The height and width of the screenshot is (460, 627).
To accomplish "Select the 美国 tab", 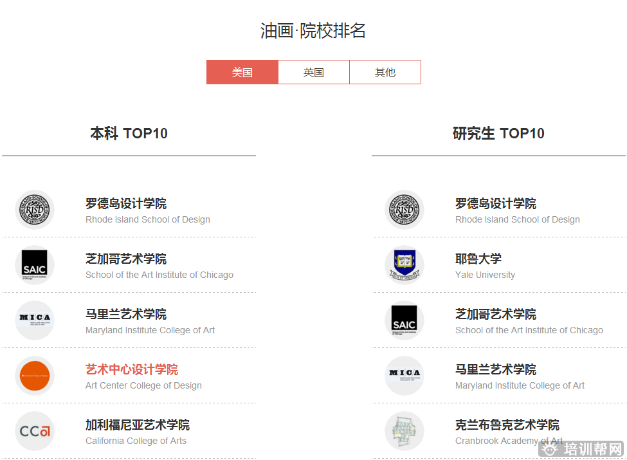I will pyautogui.click(x=242, y=73).
